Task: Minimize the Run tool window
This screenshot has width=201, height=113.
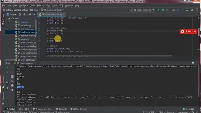Action: coord(197,63)
